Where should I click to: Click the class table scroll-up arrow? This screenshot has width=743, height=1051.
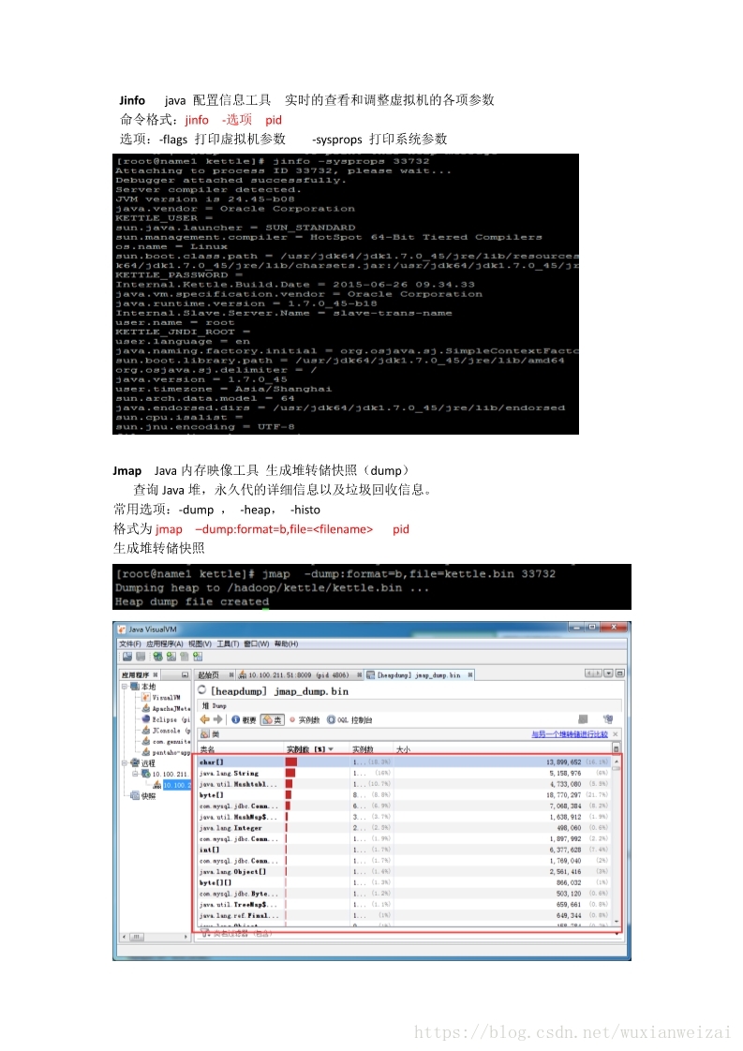click(617, 762)
